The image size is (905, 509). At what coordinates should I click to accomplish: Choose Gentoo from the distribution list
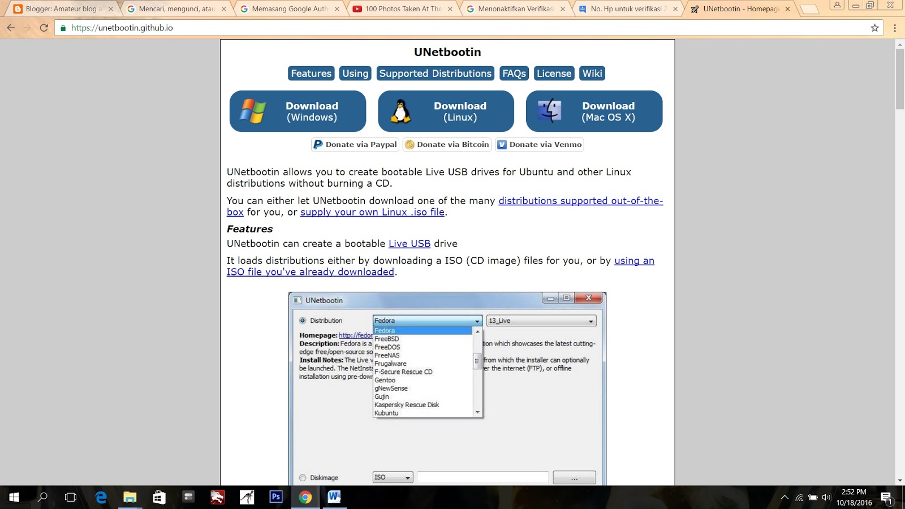pyautogui.click(x=385, y=380)
